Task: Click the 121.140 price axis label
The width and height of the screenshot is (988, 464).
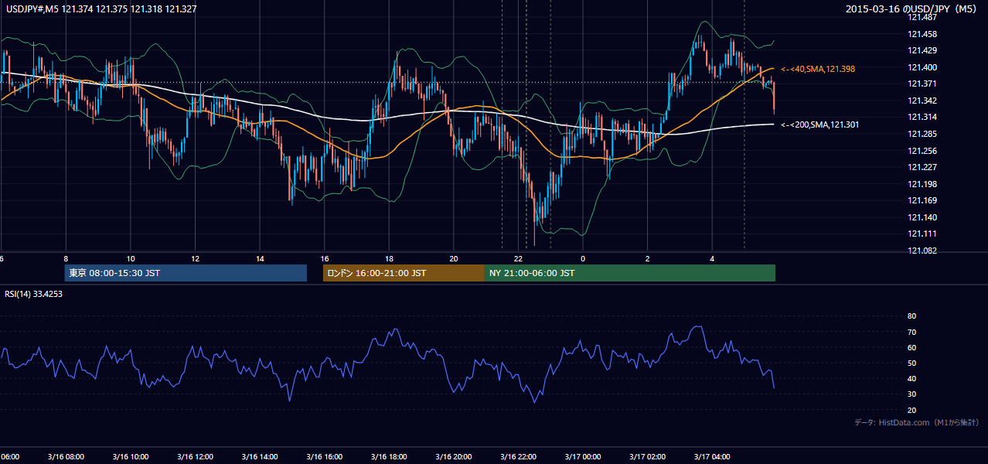Action: pos(921,217)
